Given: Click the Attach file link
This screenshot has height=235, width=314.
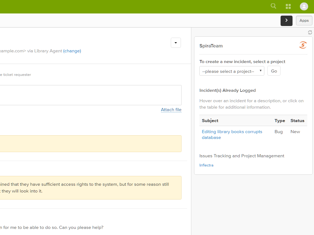Looking at the screenshot, I should click(171, 110).
